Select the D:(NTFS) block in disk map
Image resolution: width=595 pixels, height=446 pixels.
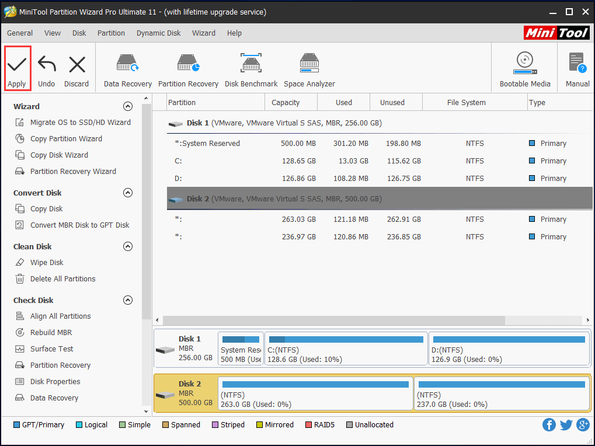tap(508, 349)
